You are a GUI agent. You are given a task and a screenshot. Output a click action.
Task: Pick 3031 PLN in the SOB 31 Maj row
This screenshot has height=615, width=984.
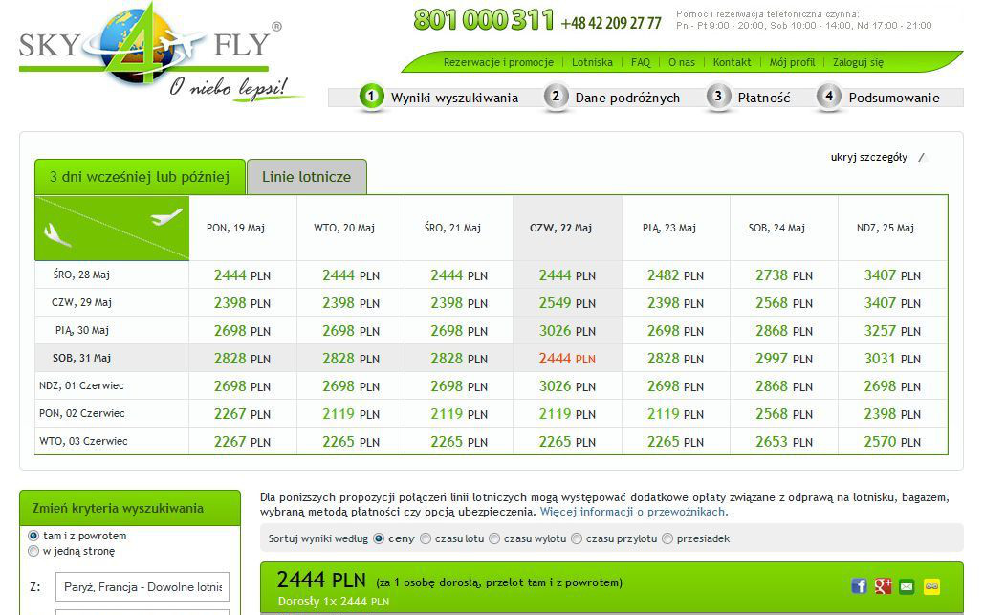pos(892,359)
